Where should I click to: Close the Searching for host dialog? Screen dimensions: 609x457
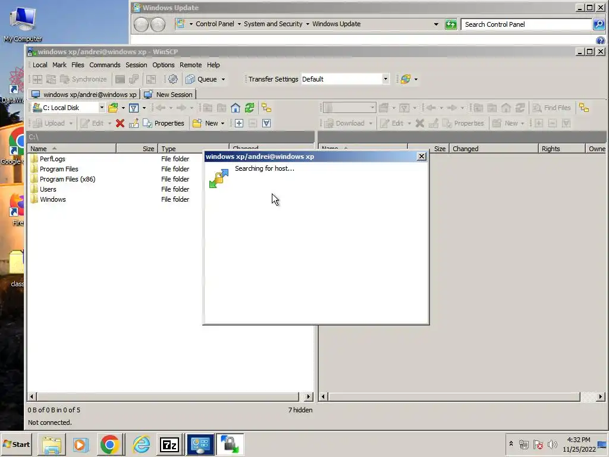(x=422, y=156)
